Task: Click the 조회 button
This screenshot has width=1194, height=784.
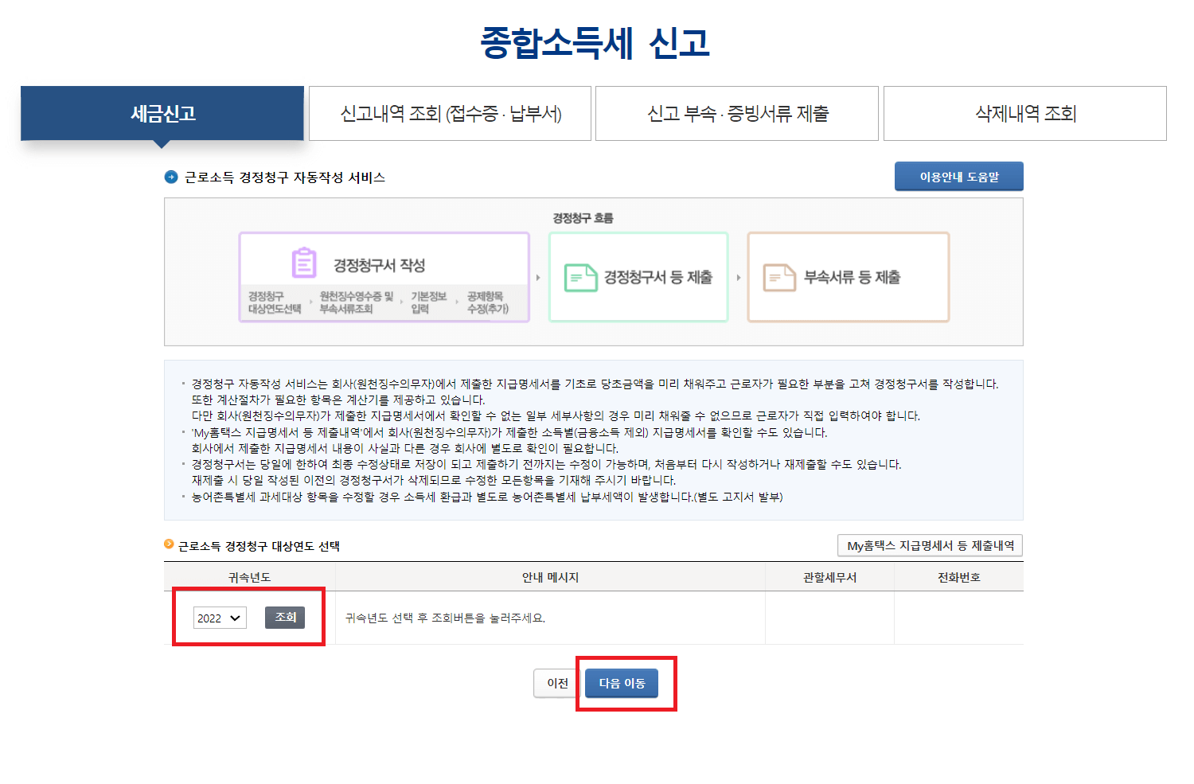Action: coord(285,618)
